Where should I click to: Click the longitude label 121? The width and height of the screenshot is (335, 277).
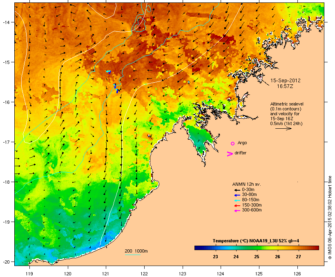(x=106, y=274)
